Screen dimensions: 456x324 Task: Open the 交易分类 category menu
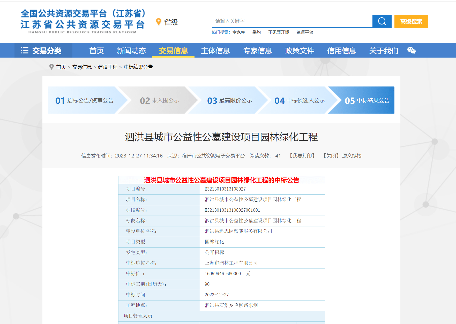pyautogui.click(x=43, y=50)
